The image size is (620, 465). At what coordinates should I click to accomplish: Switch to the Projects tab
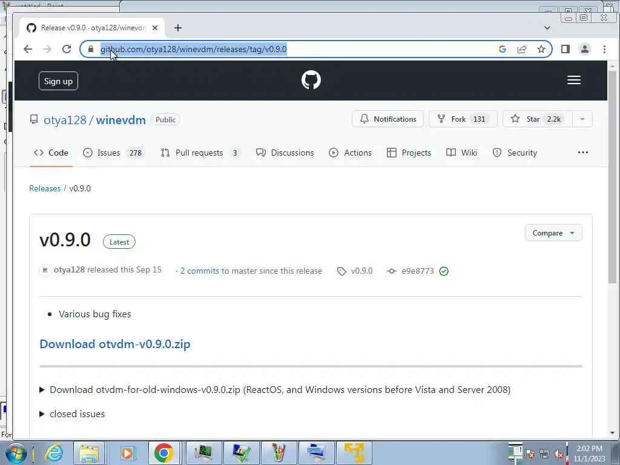point(409,153)
